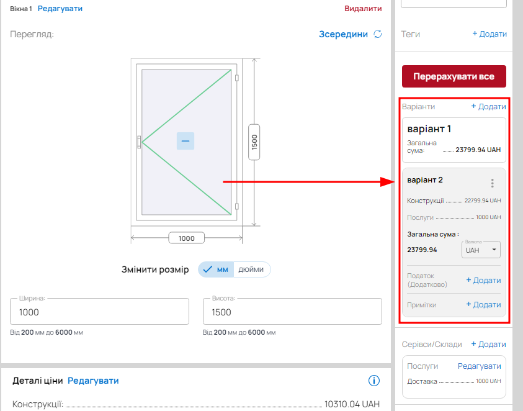Click Видалити to delete the window
The height and width of the screenshot is (411, 523).
click(363, 9)
